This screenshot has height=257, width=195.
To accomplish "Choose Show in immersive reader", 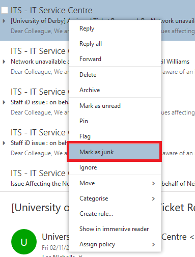I will pyautogui.click(x=115, y=229).
